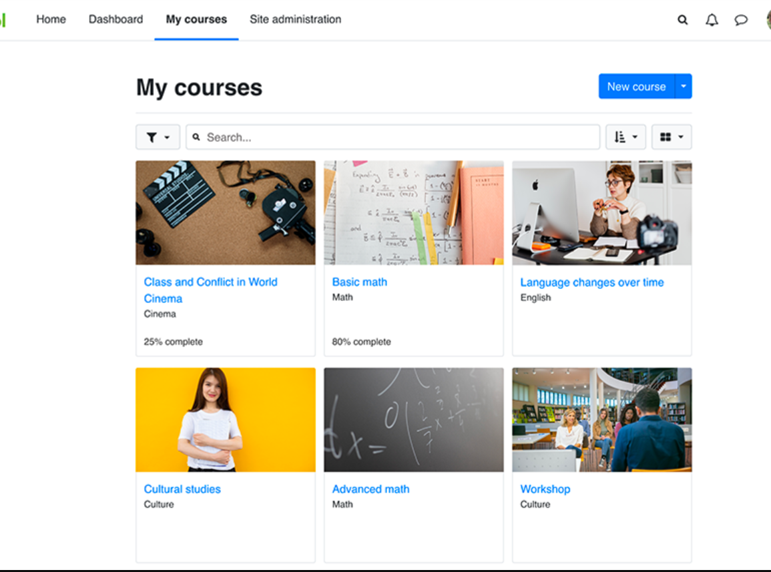771x572 pixels.
Task: Click the search magnifier icon in top bar
Action: click(682, 20)
